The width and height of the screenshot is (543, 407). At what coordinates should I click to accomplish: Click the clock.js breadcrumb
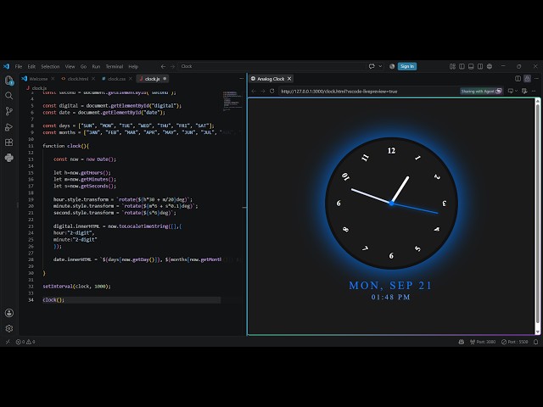click(x=36, y=88)
